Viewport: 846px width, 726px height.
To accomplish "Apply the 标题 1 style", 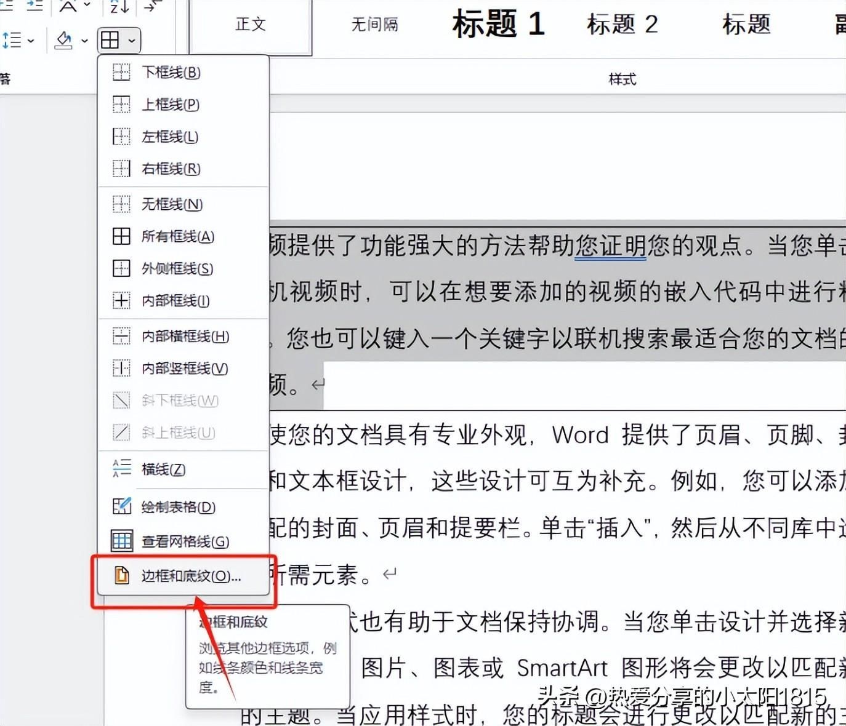I will (x=499, y=25).
